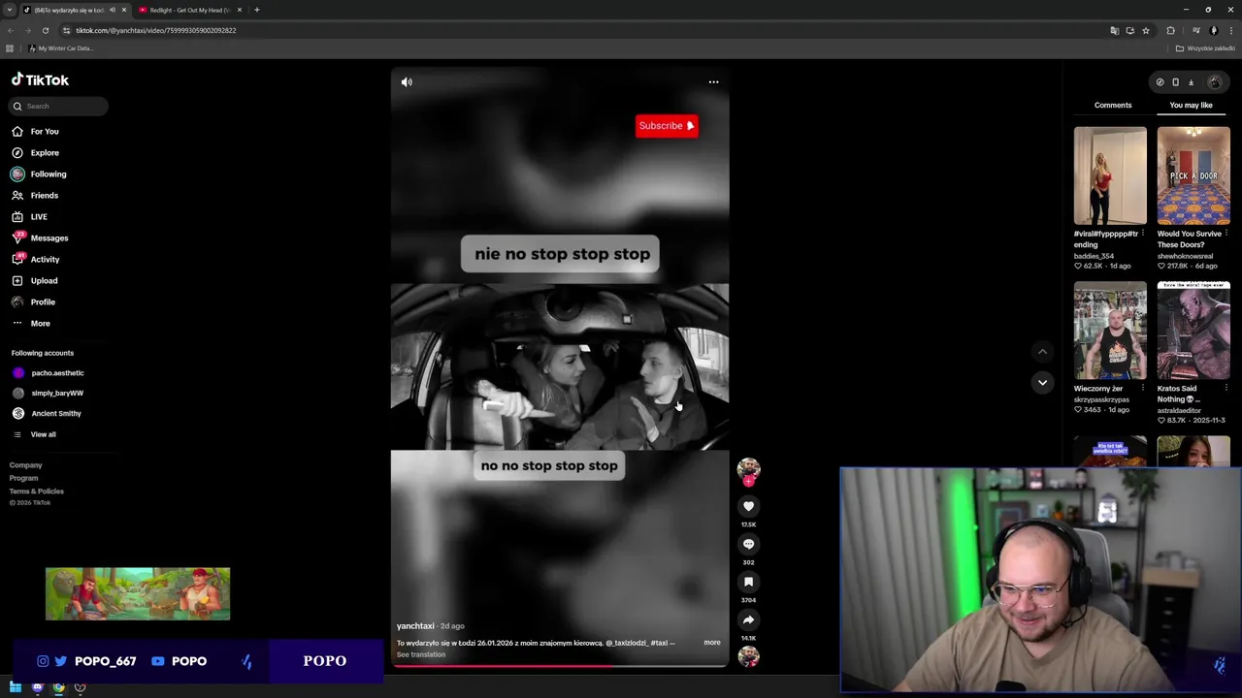Go to next video with down chevron
The image size is (1242, 698).
tap(1042, 383)
